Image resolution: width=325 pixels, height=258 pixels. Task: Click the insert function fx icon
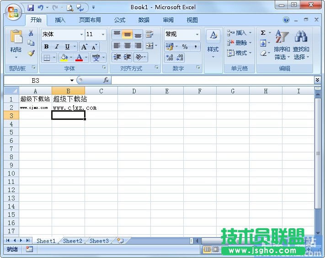point(106,80)
